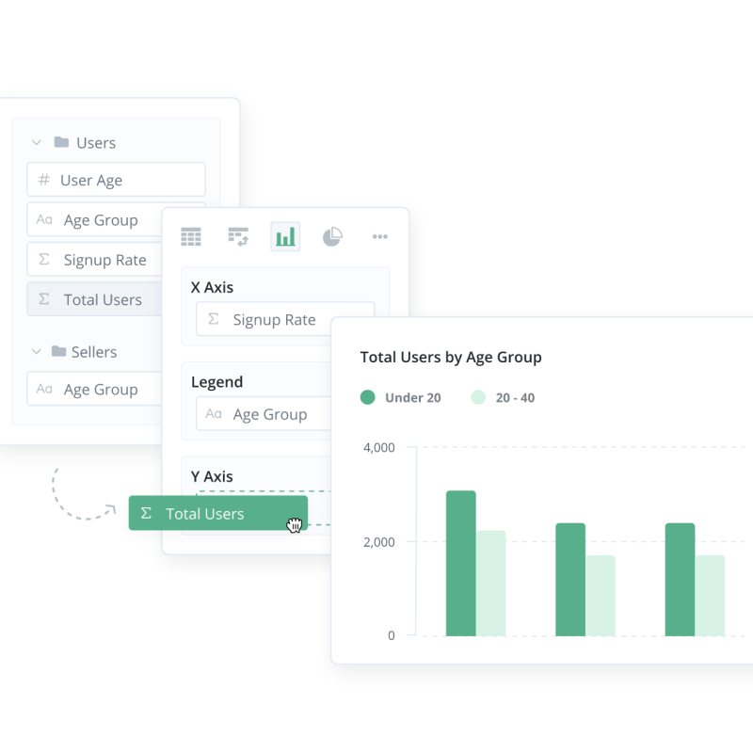Click Age Group field under Sellers
The width and height of the screenshot is (753, 753).
tap(100, 390)
